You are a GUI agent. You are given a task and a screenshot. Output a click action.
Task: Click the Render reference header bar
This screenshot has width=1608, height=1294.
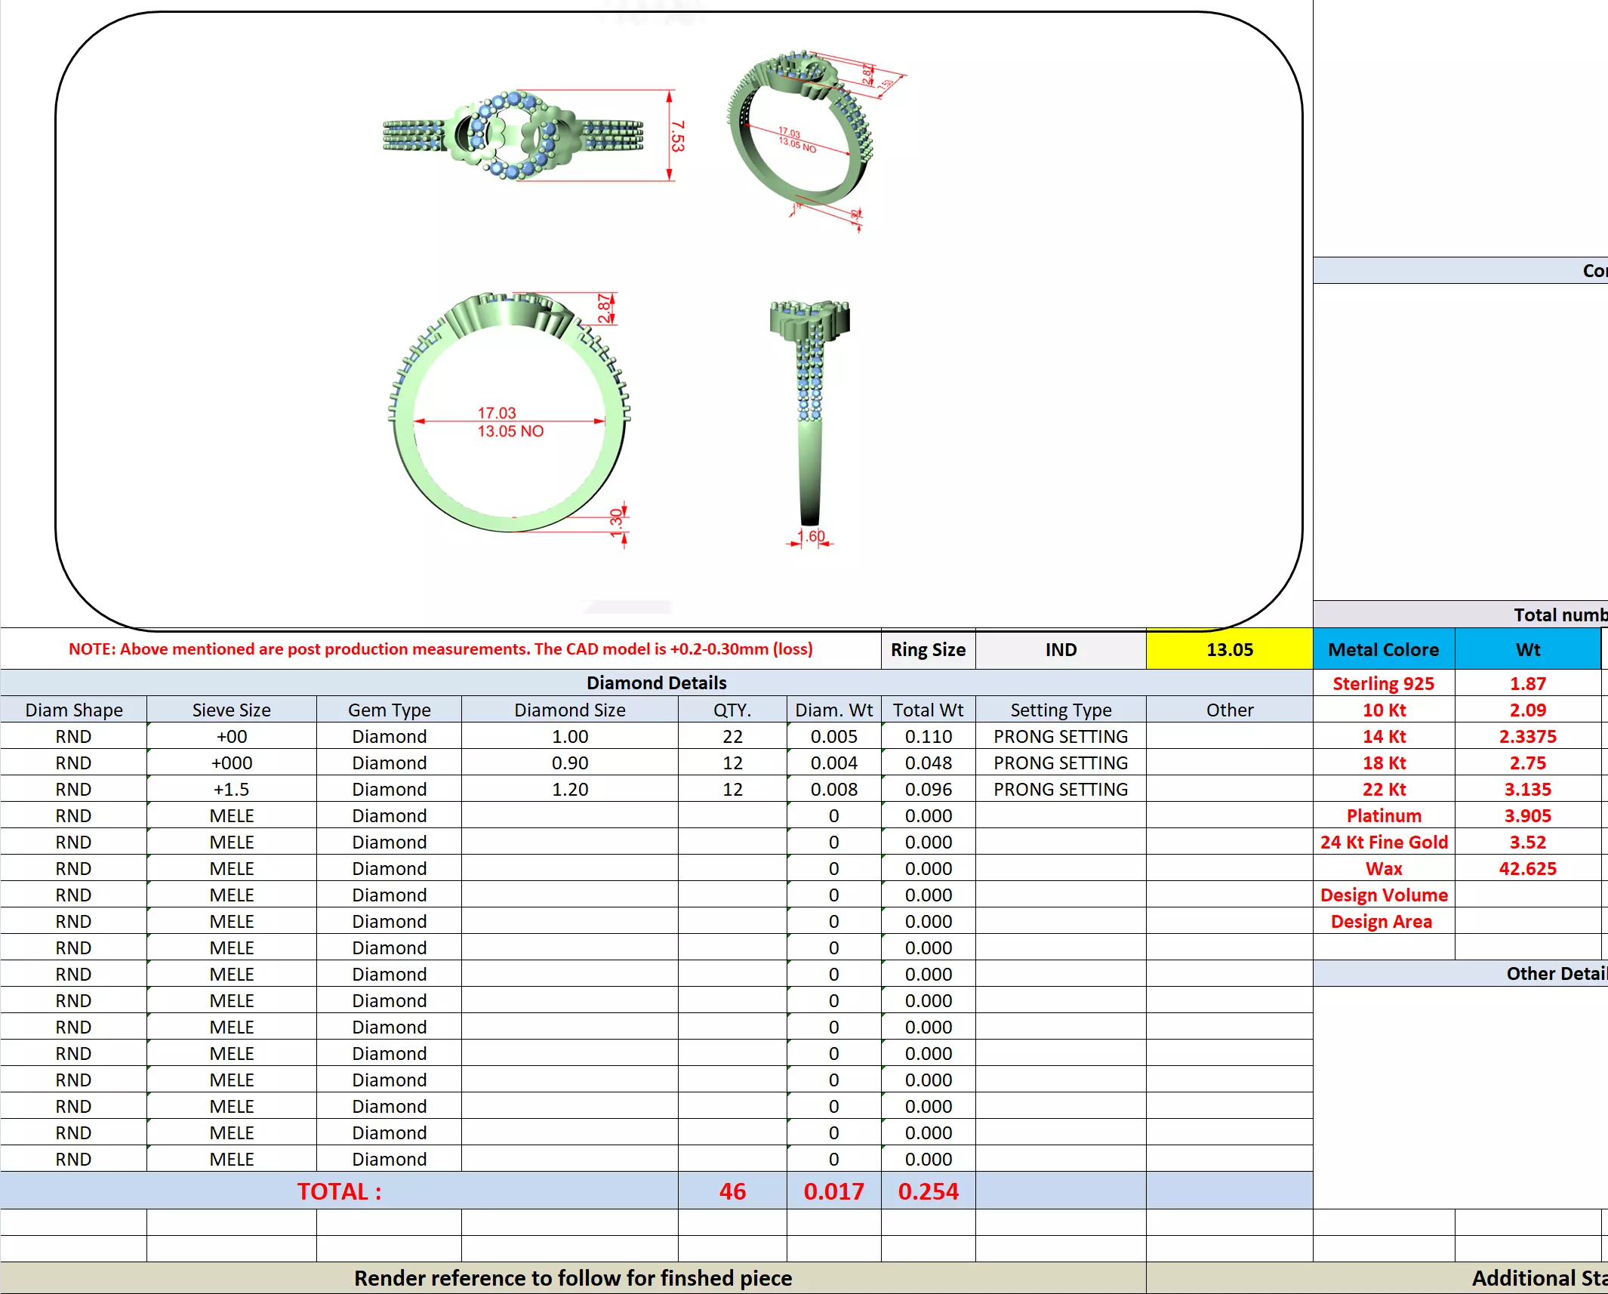[572, 1277]
